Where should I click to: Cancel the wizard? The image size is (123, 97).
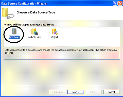pyautogui.click(x=111, y=92)
